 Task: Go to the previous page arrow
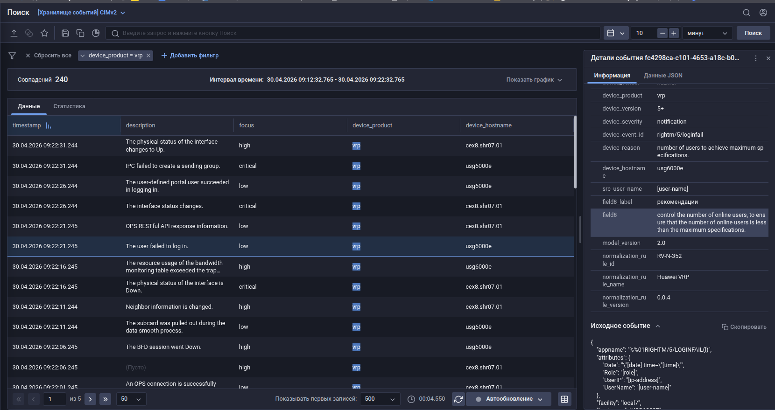(34, 399)
